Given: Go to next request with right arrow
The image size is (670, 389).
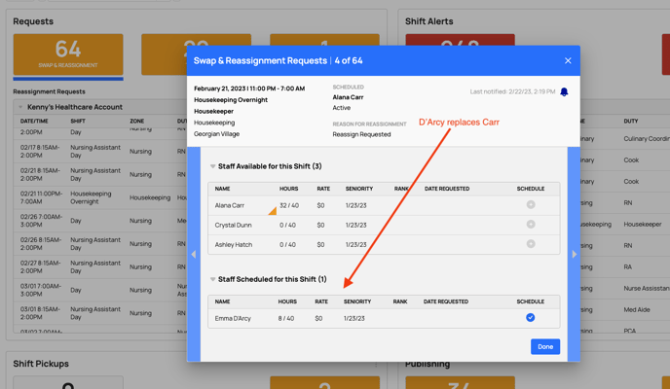Looking at the screenshot, I should 574,254.
